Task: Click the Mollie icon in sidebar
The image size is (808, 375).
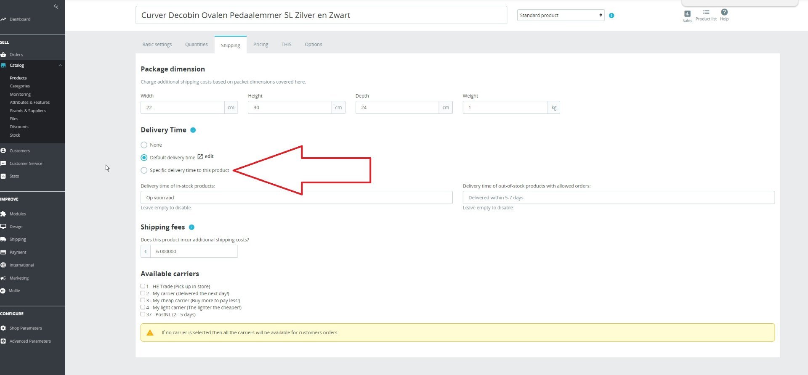Action: point(3,291)
